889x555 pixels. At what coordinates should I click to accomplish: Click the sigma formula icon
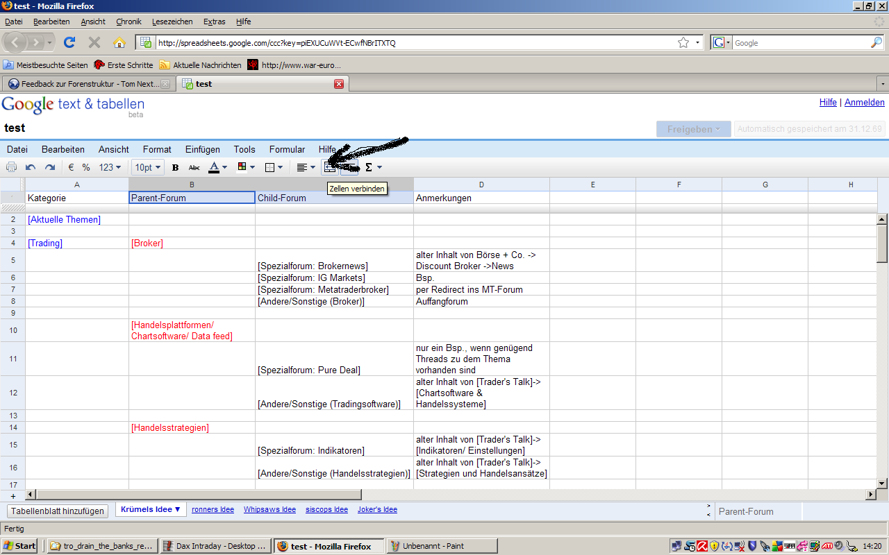click(x=369, y=167)
